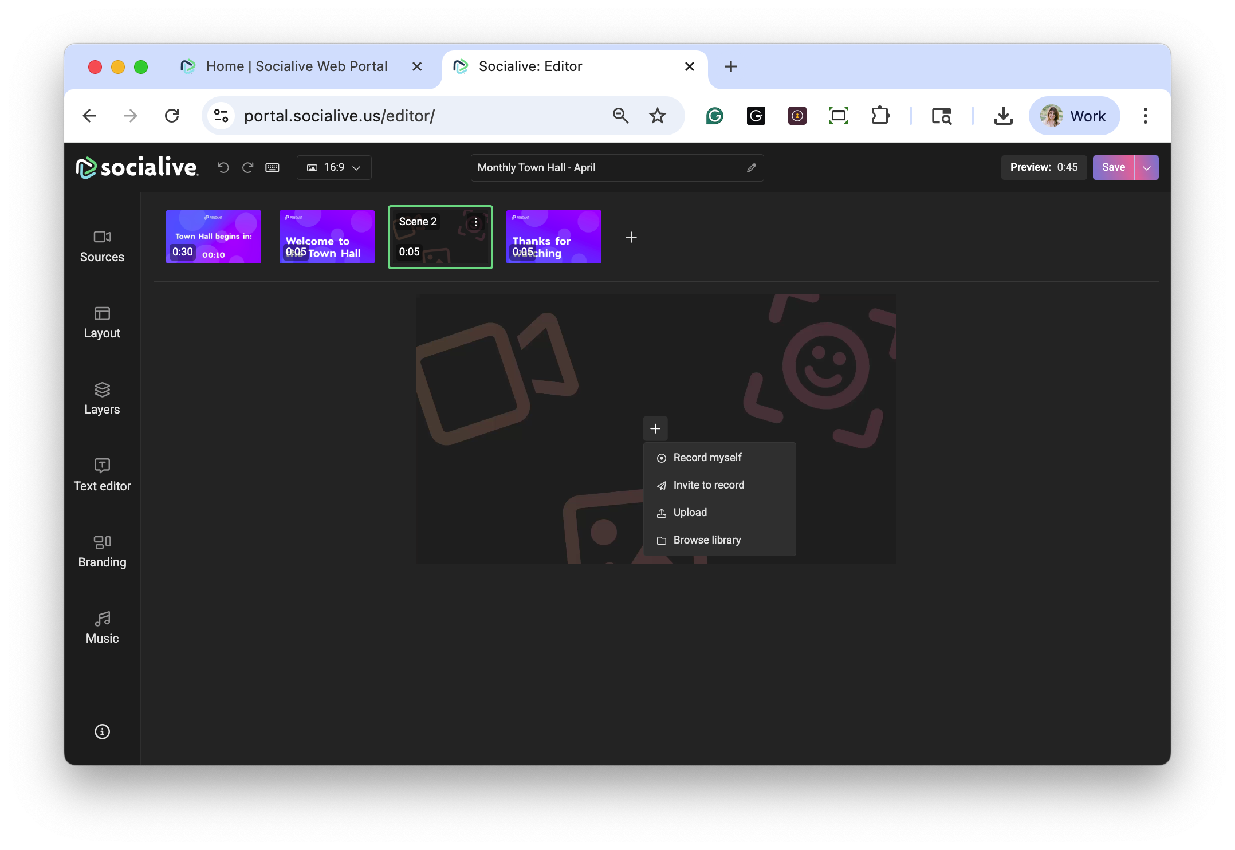Expand the Save options arrow

point(1146,167)
